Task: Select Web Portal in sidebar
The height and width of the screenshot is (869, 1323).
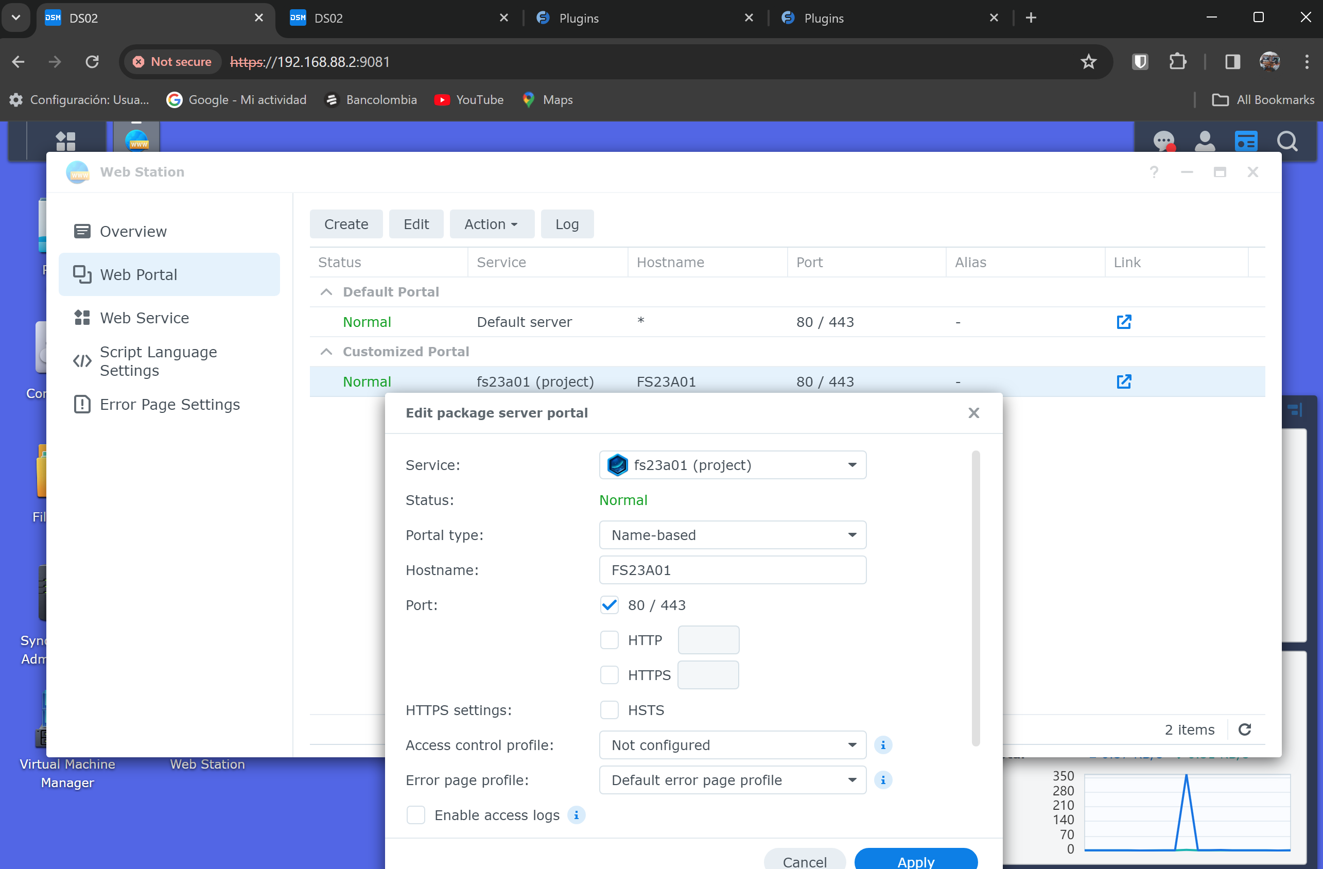Action: pyautogui.click(x=169, y=275)
